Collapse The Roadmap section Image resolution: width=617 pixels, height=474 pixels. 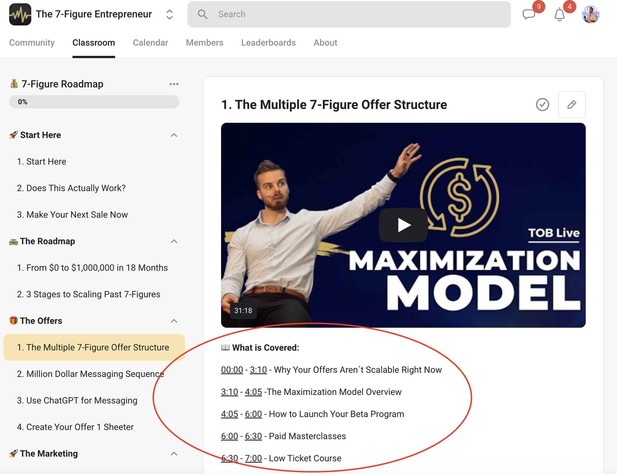coord(174,241)
